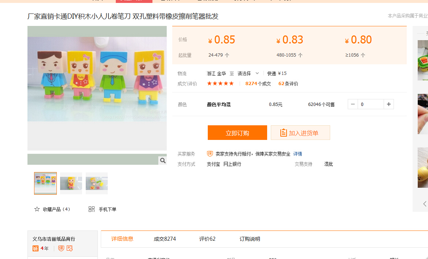The image size is (428, 259).
Task: Expand the 请选择 shipping destination dropdown
Action: pos(248,73)
